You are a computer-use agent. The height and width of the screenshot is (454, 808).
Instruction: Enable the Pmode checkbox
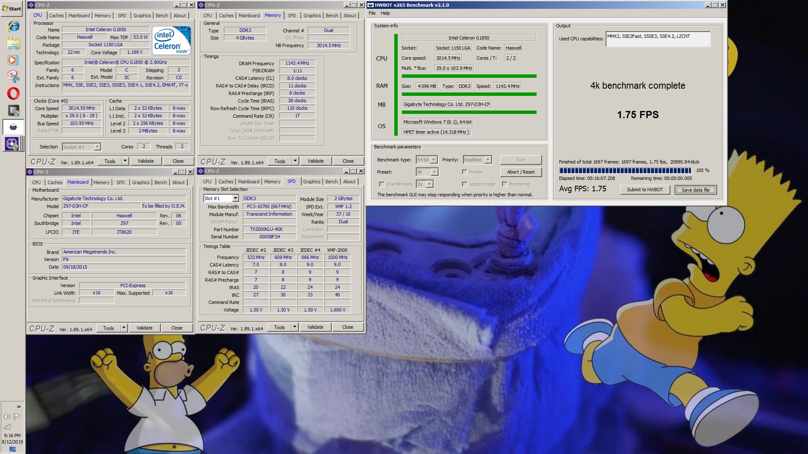pyautogui.click(x=465, y=172)
